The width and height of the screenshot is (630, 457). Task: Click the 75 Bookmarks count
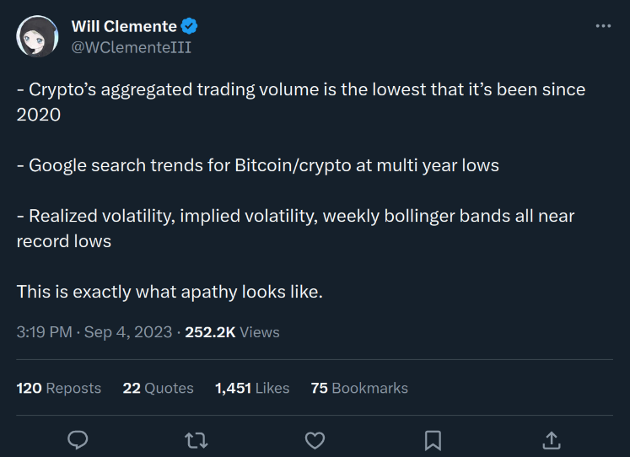pyautogui.click(x=359, y=388)
